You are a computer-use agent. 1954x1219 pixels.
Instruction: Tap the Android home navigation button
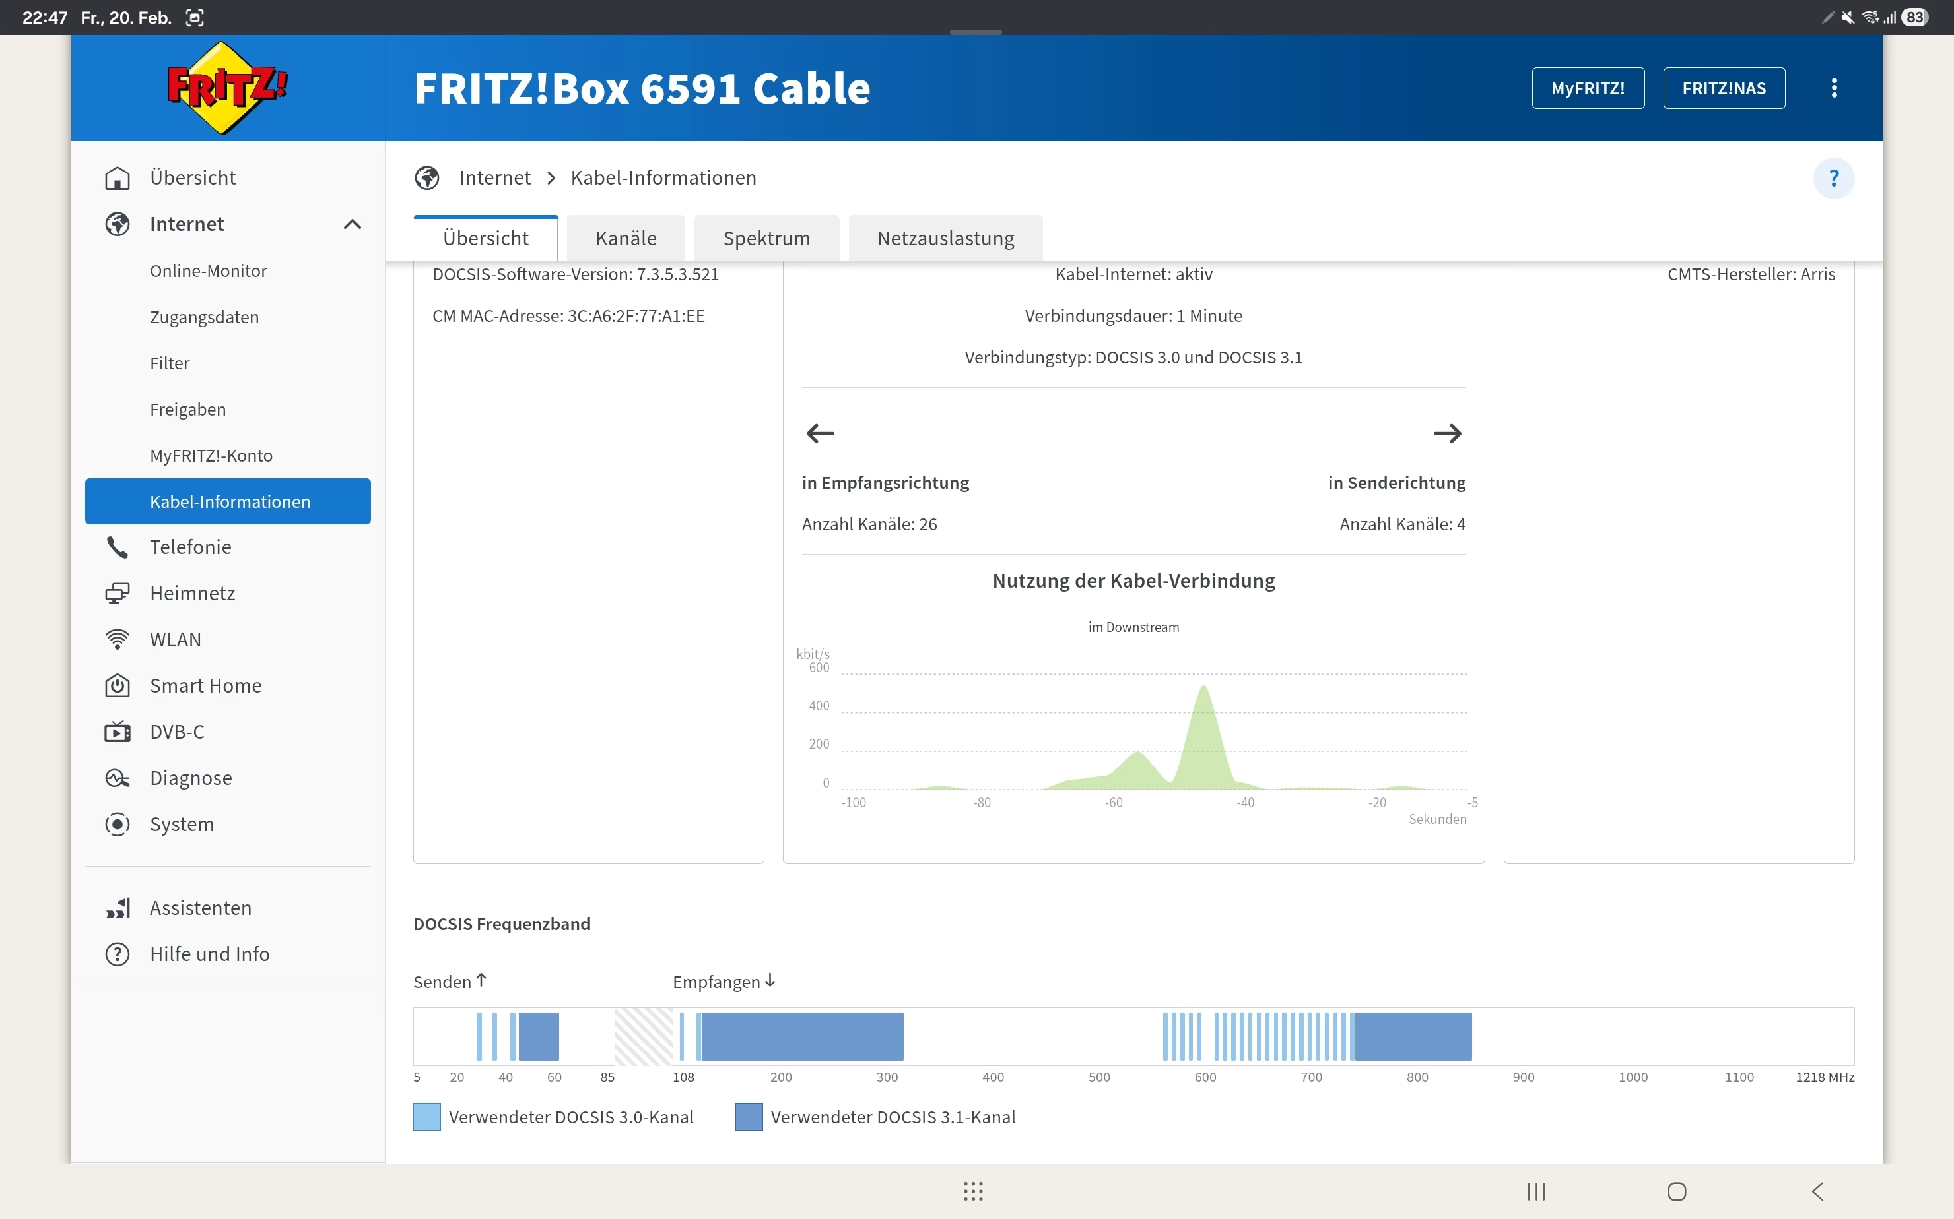coord(1677,1191)
